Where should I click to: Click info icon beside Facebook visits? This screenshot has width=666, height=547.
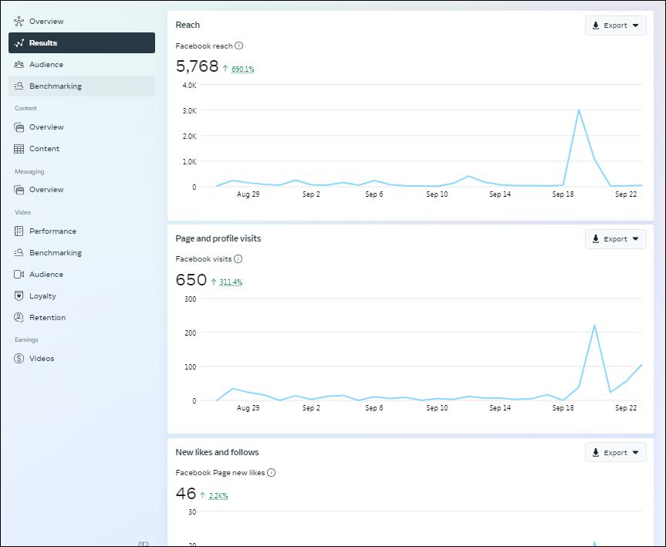coord(238,258)
